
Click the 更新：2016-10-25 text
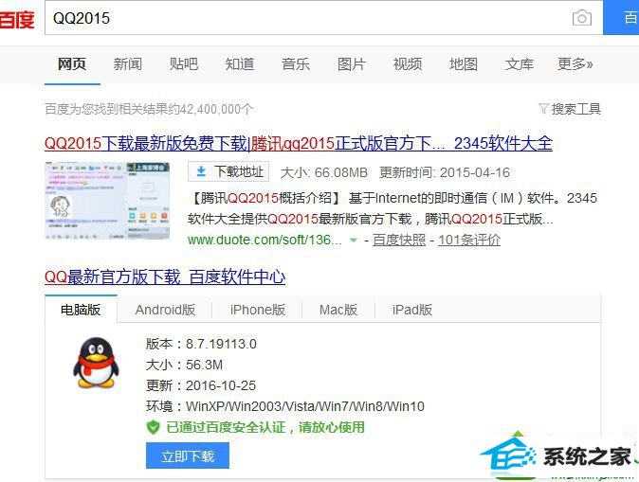click(x=201, y=385)
